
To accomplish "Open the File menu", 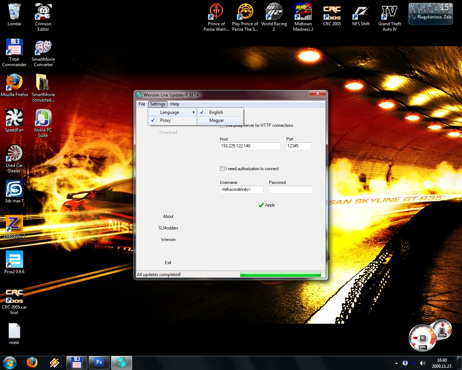I will 142,104.
